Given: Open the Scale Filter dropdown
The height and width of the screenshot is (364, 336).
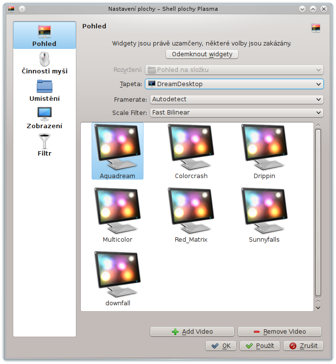Looking at the screenshot, I should tap(237, 113).
